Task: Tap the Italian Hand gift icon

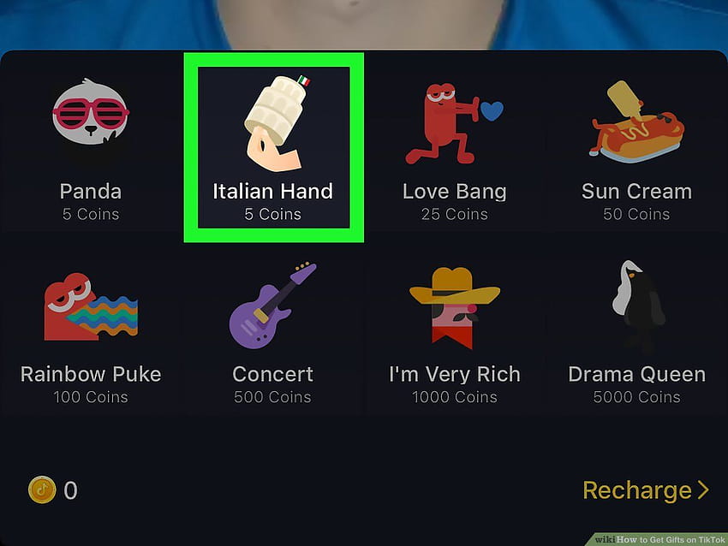Action: (x=277, y=123)
